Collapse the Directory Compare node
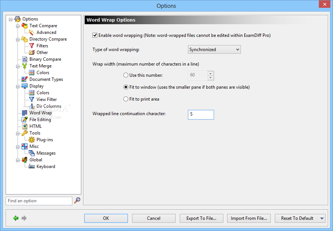Viewport: 333px width, 231px height. coord(18,39)
